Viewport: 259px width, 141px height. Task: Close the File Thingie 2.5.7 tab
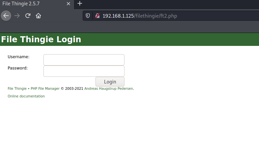pos(68,4)
